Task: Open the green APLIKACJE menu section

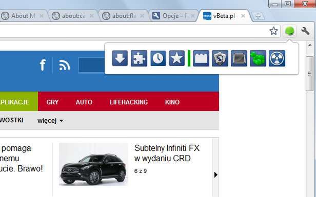Action: 19,101
